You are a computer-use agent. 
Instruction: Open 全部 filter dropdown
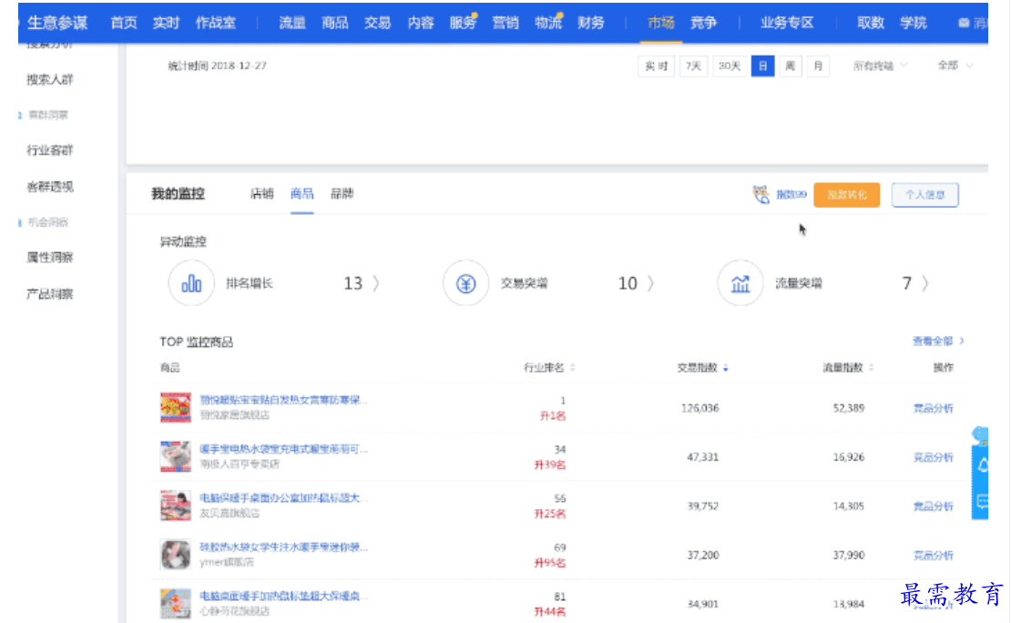(x=955, y=66)
